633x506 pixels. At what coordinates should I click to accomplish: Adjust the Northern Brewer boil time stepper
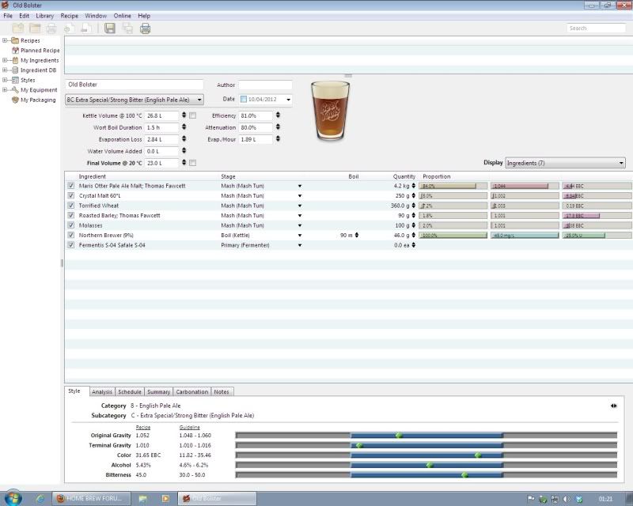click(357, 236)
